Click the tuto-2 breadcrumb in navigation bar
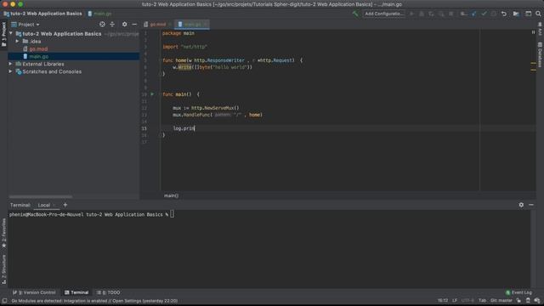 coord(43,14)
